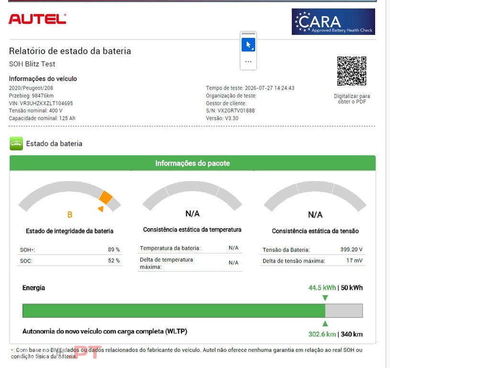Click the 'Organização de teste:' field

[231, 95]
